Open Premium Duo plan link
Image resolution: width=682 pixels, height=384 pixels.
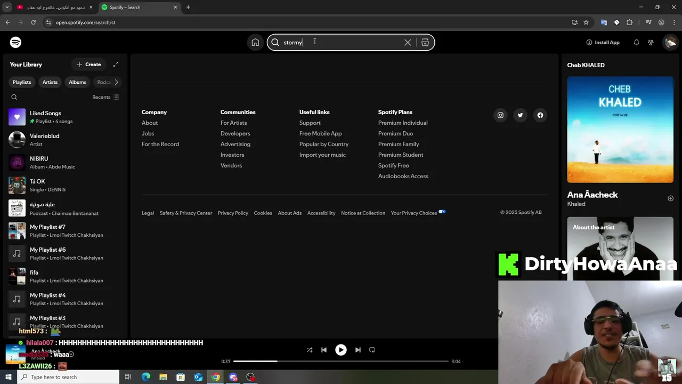pyautogui.click(x=395, y=133)
